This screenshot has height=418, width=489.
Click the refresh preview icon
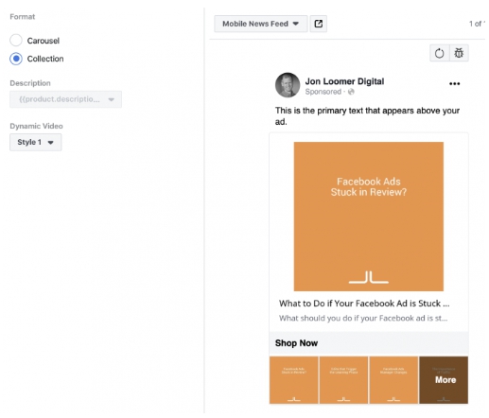click(439, 53)
